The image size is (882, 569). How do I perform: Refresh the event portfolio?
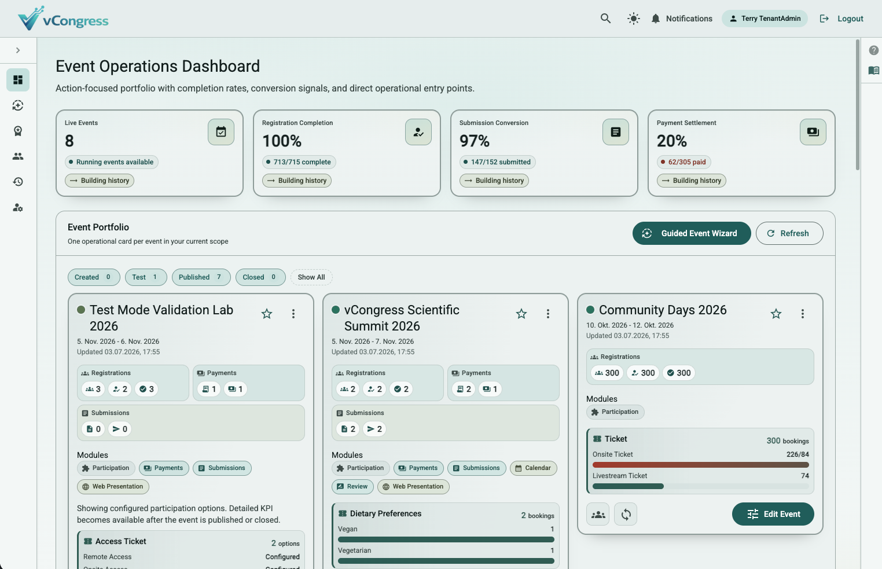click(789, 233)
